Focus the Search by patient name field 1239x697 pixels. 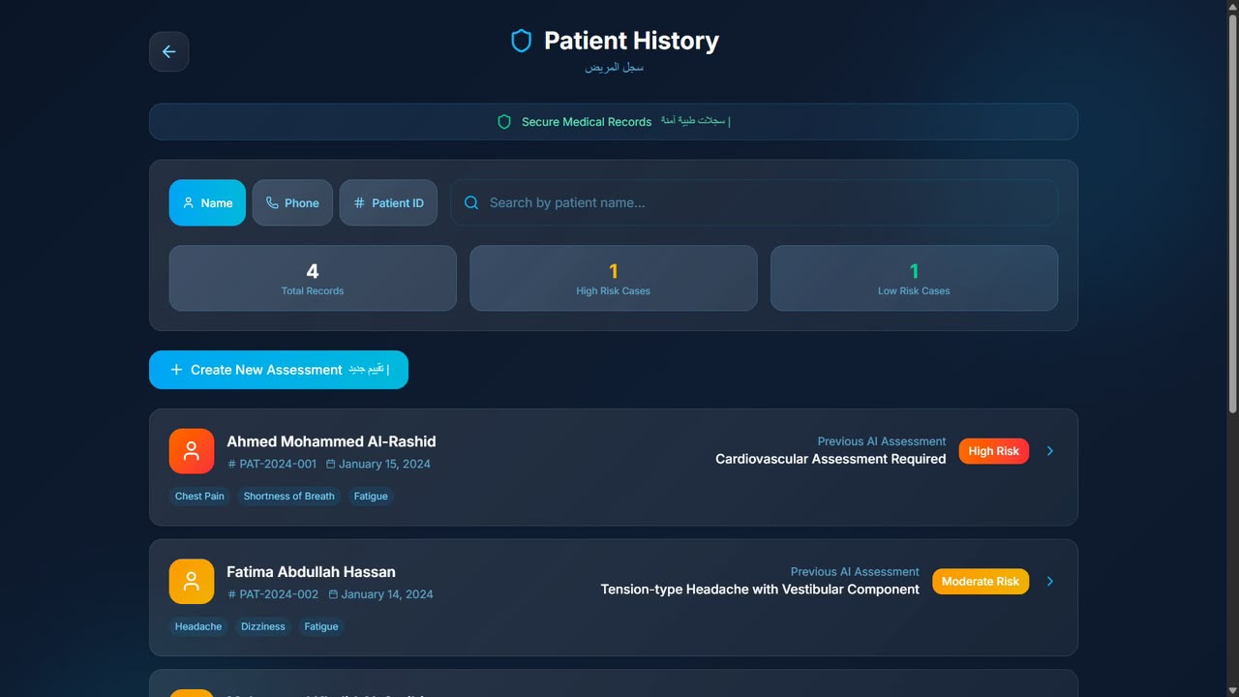754,202
